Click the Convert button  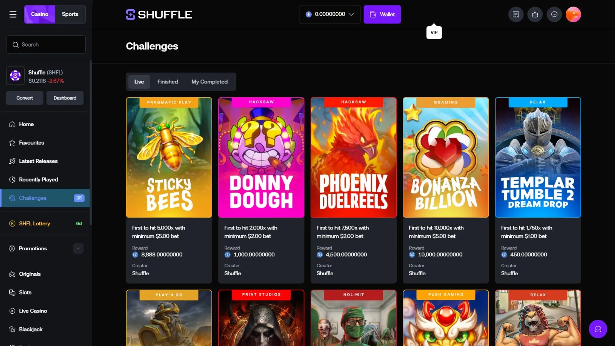[x=25, y=98]
